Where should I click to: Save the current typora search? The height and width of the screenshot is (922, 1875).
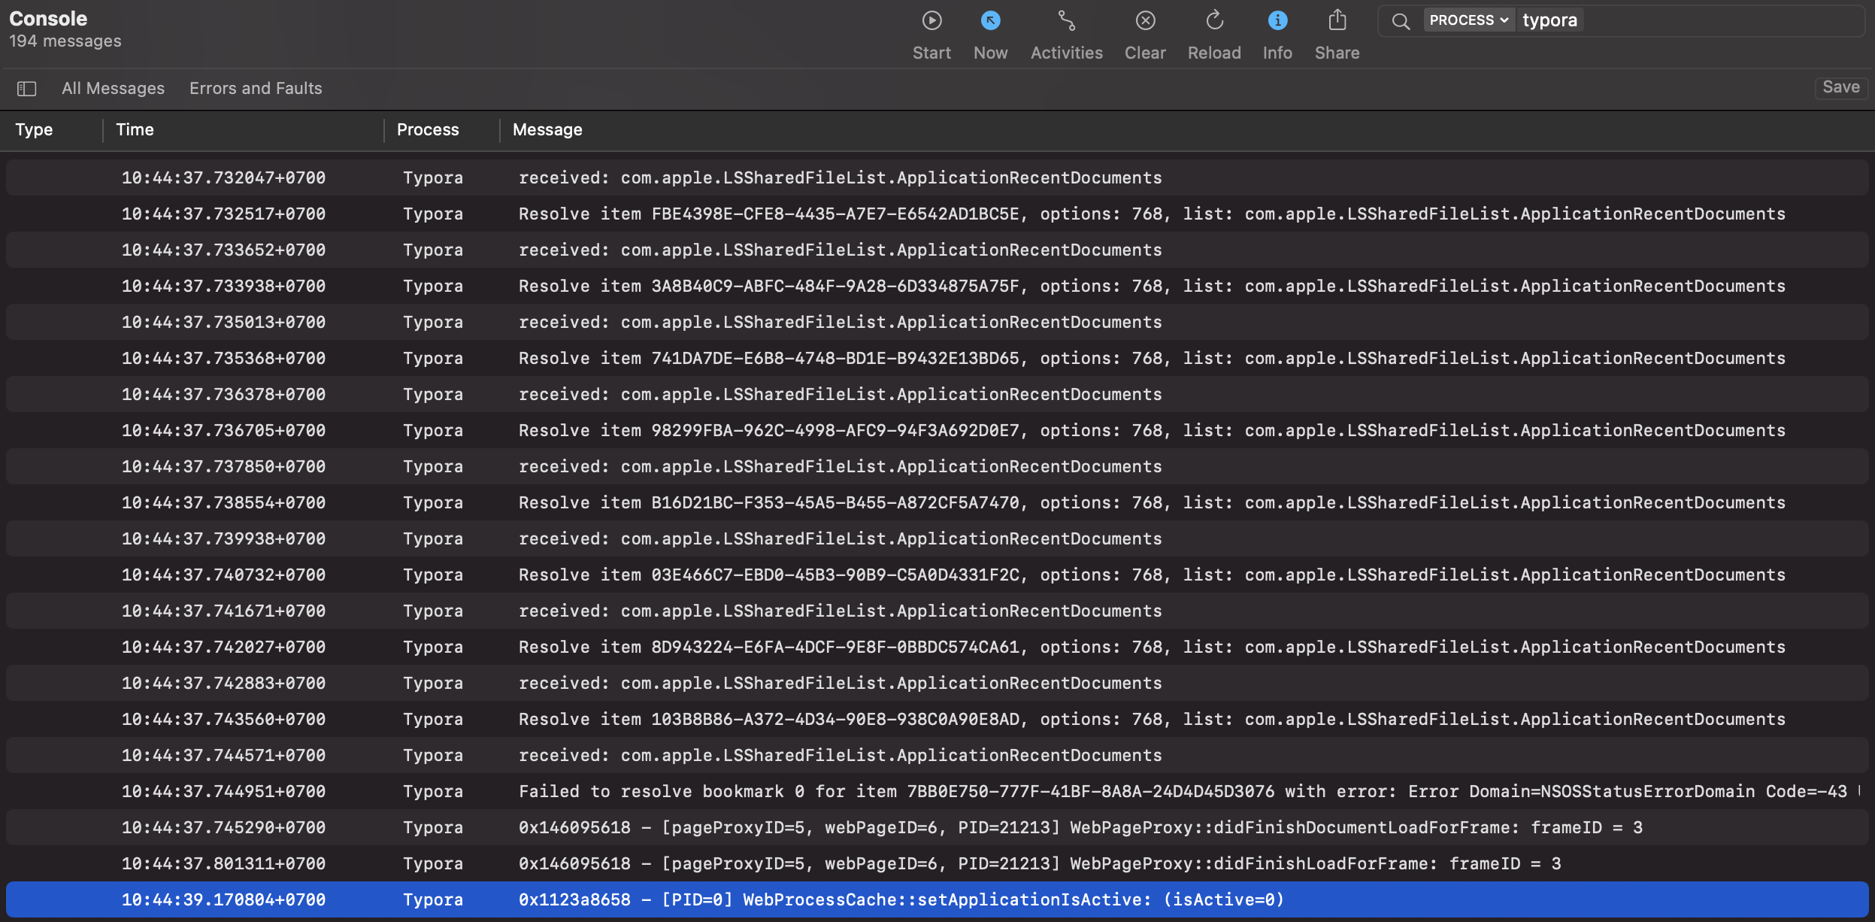tap(1840, 87)
